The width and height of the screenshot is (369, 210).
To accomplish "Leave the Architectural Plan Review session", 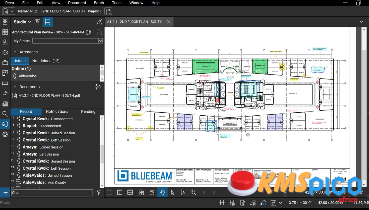I will click(x=89, y=32).
